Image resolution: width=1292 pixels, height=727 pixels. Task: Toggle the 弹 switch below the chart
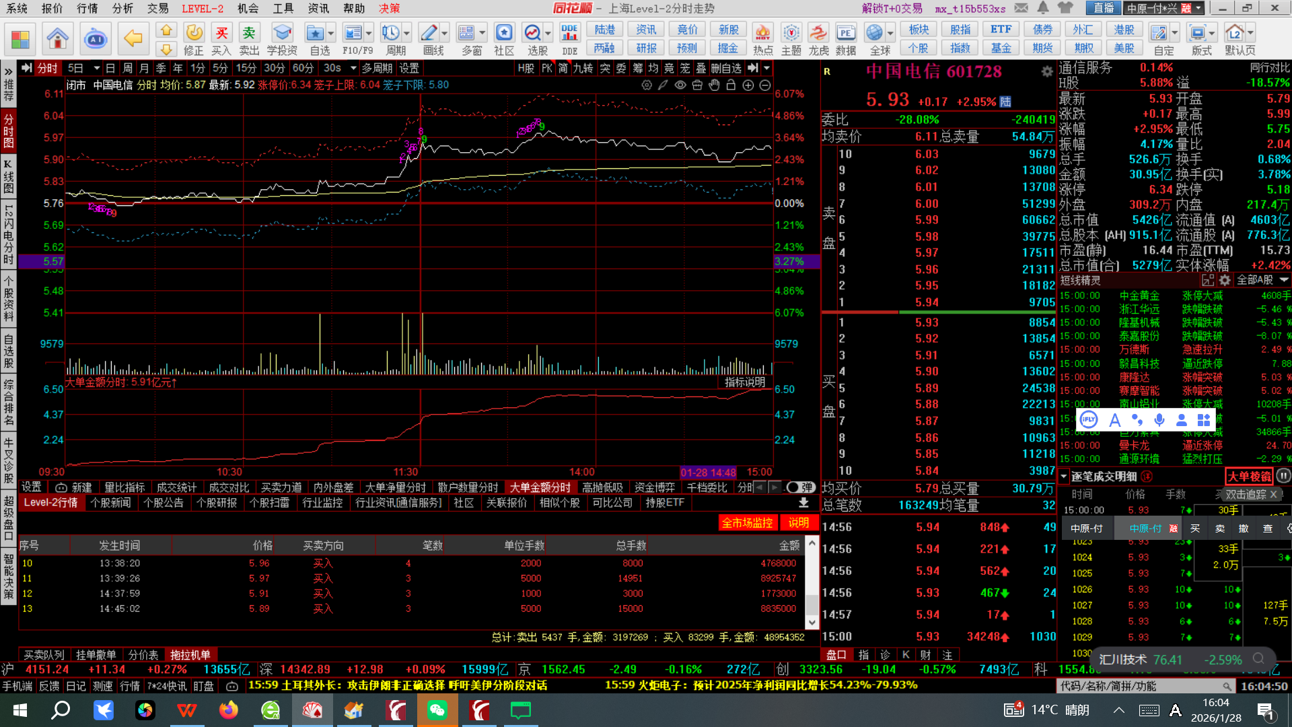800,487
